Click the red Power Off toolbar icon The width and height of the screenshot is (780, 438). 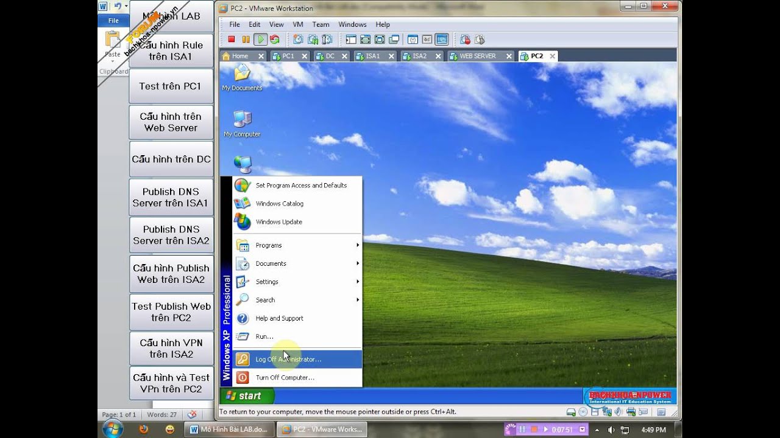(232, 40)
